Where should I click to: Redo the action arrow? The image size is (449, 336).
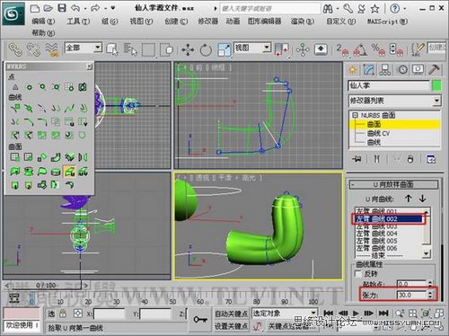pyautogui.click(x=95, y=8)
